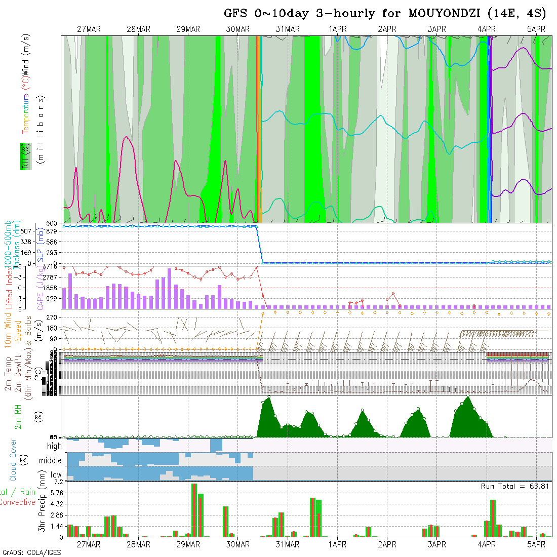The image size is (557, 557).
Task: Select 29MAR on the bottom date axis
Action: tap(188, 544)
